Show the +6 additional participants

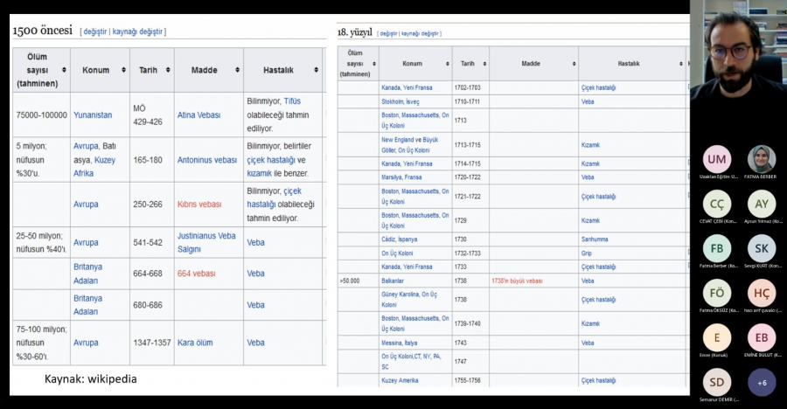pyautogui.click(x=762, y=382)
